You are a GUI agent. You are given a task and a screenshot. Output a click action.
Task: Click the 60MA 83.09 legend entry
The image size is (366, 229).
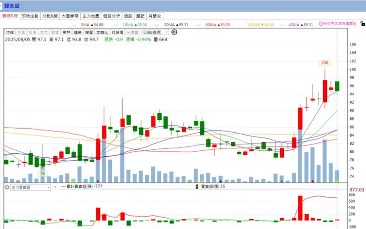213,25
